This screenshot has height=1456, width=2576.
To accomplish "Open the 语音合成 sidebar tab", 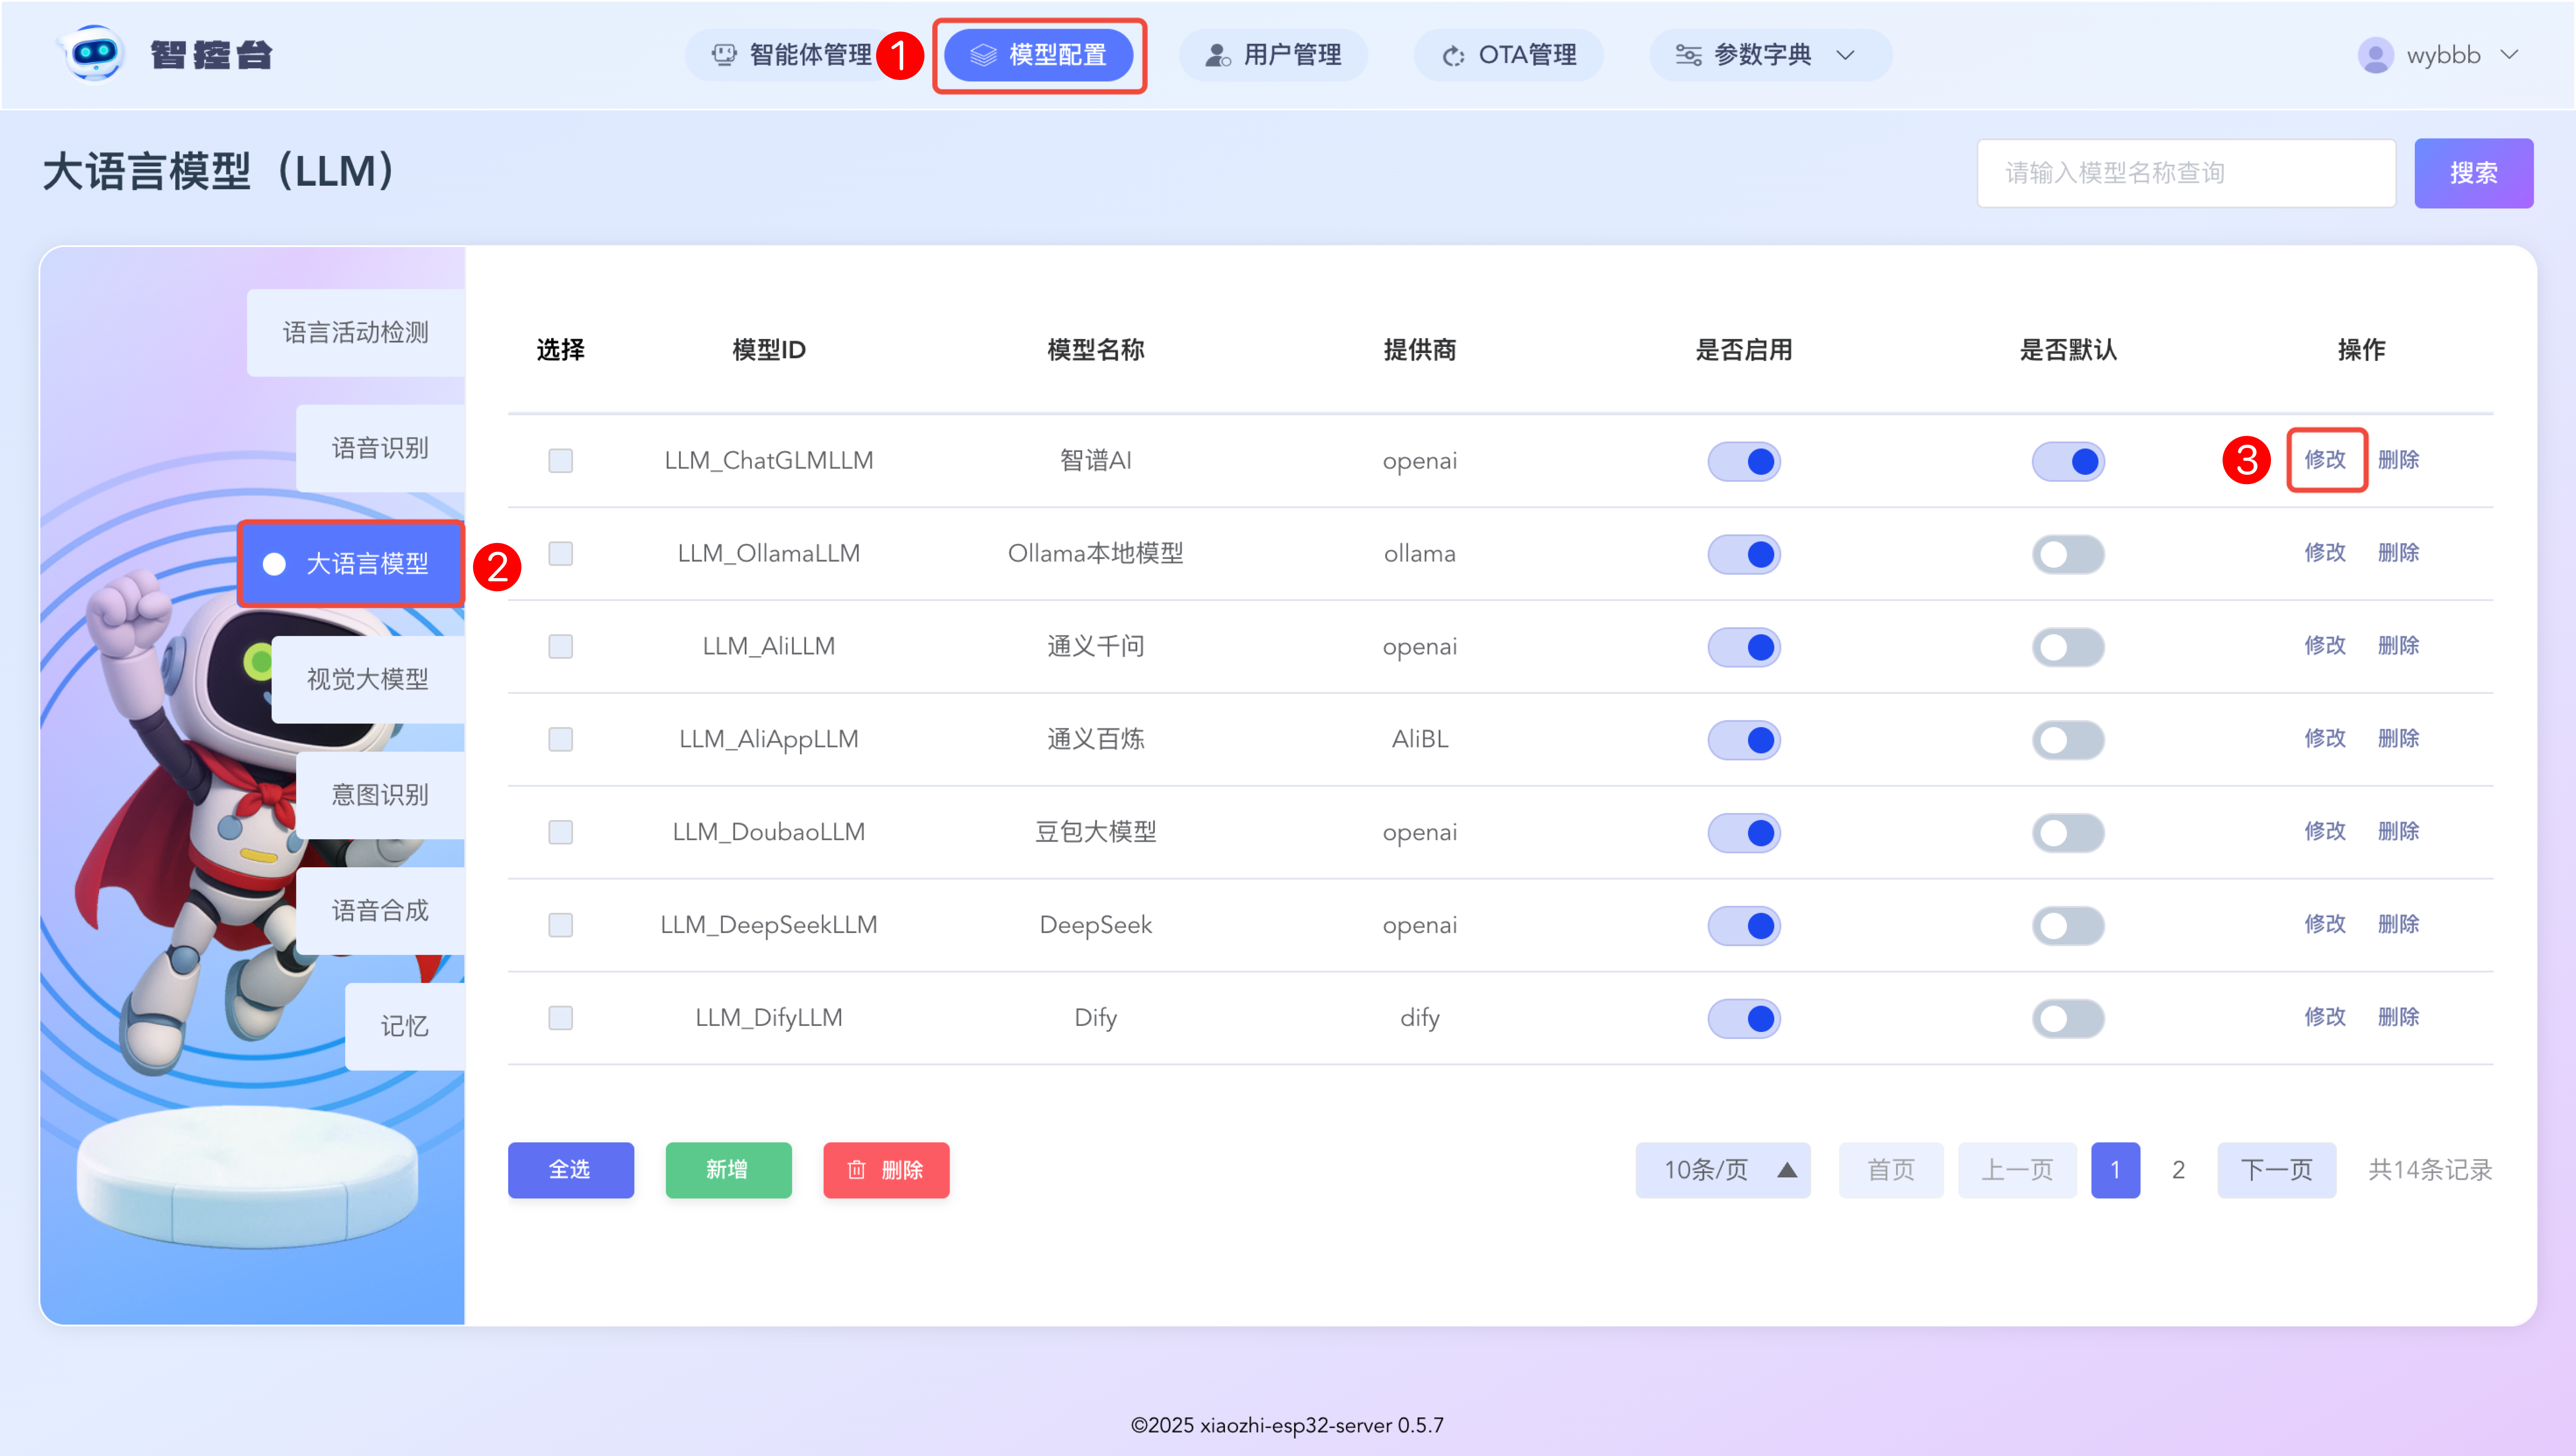I will point(380,910).
